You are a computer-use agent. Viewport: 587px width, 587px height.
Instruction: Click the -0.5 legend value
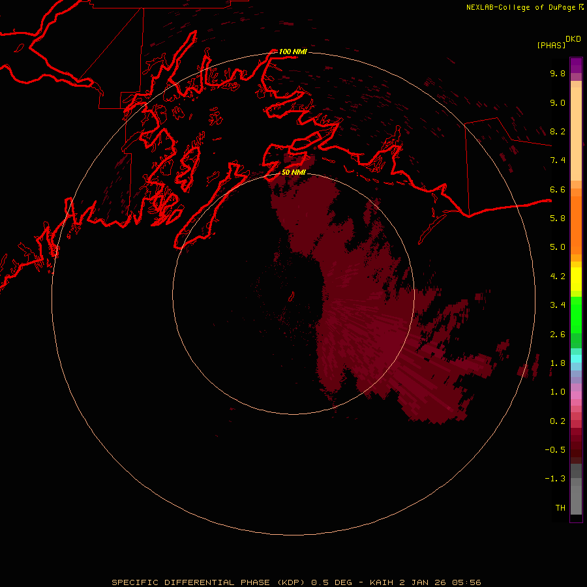pyautogui.click(x=555, y=450)
